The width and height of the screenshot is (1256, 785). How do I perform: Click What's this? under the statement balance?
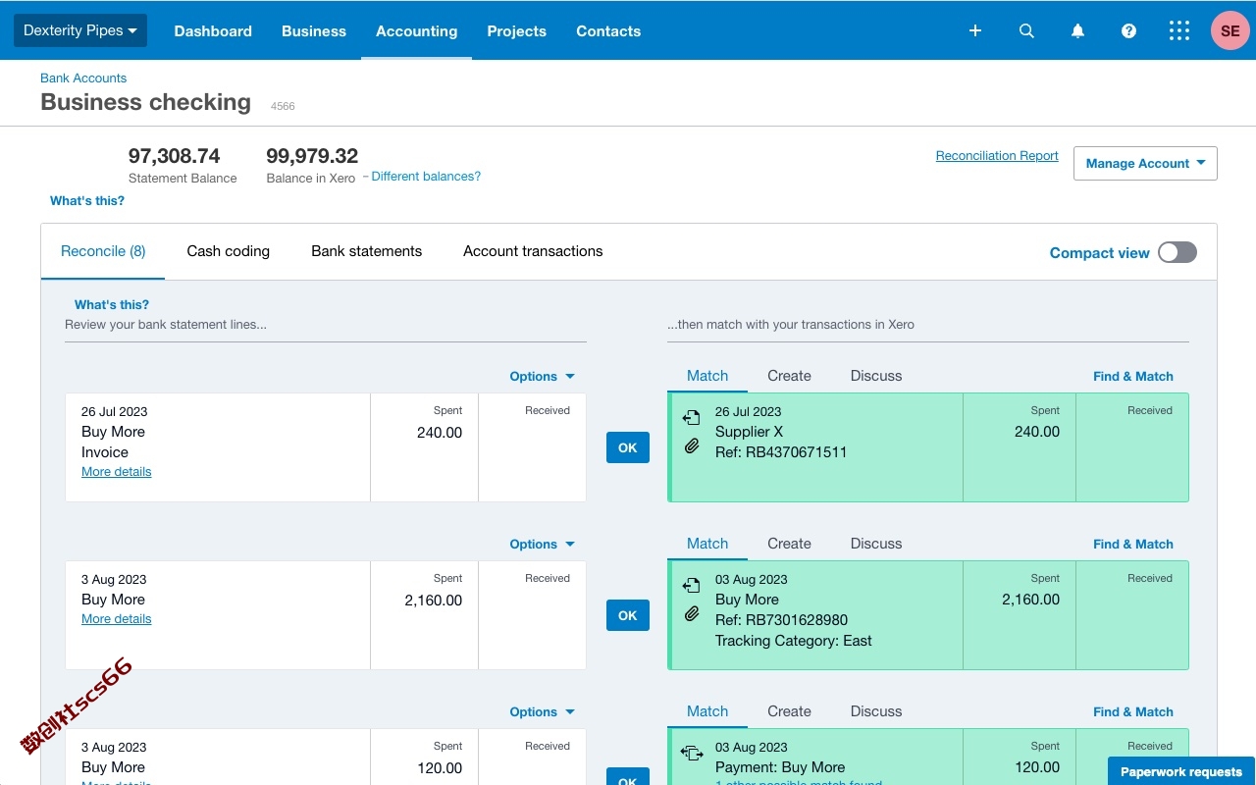(x=87, y=200)
